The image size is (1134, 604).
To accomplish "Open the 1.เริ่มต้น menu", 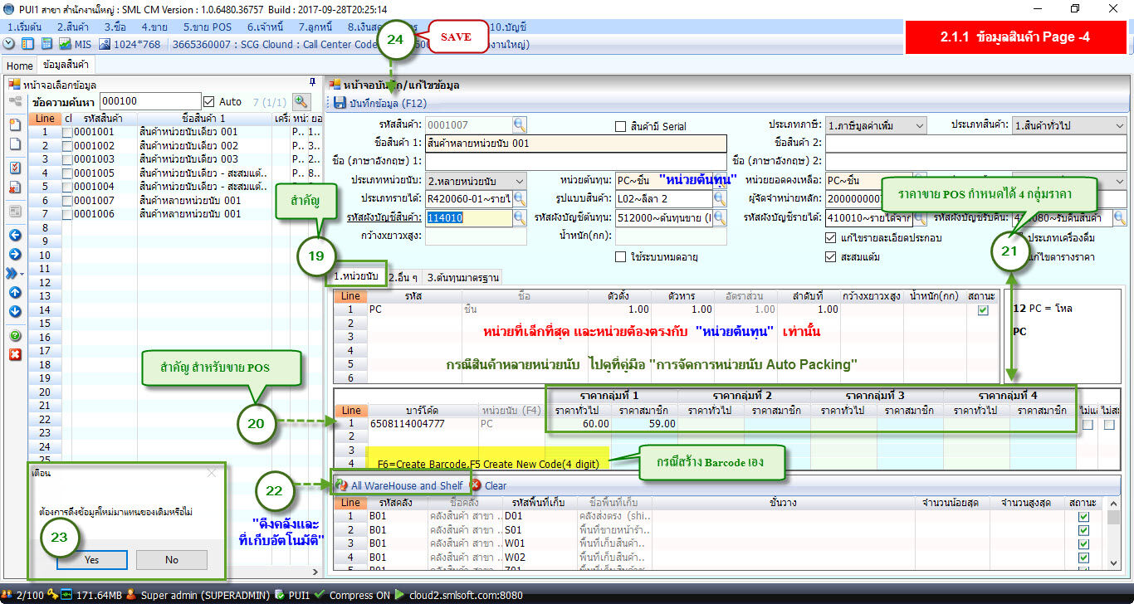I will click(24, 27).
